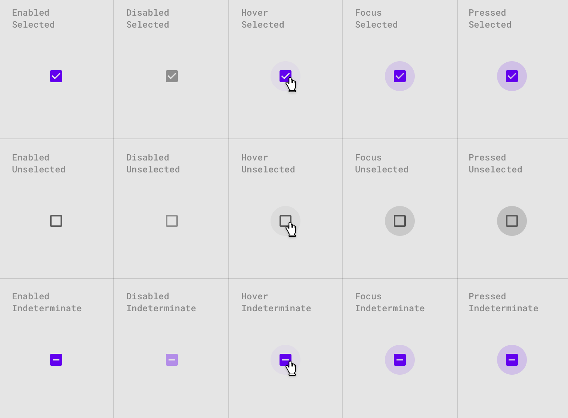This screenshot has width=568, height=418.
Task: Toggle the Focus Unselected checkbox
Action: tap(399, 221)
